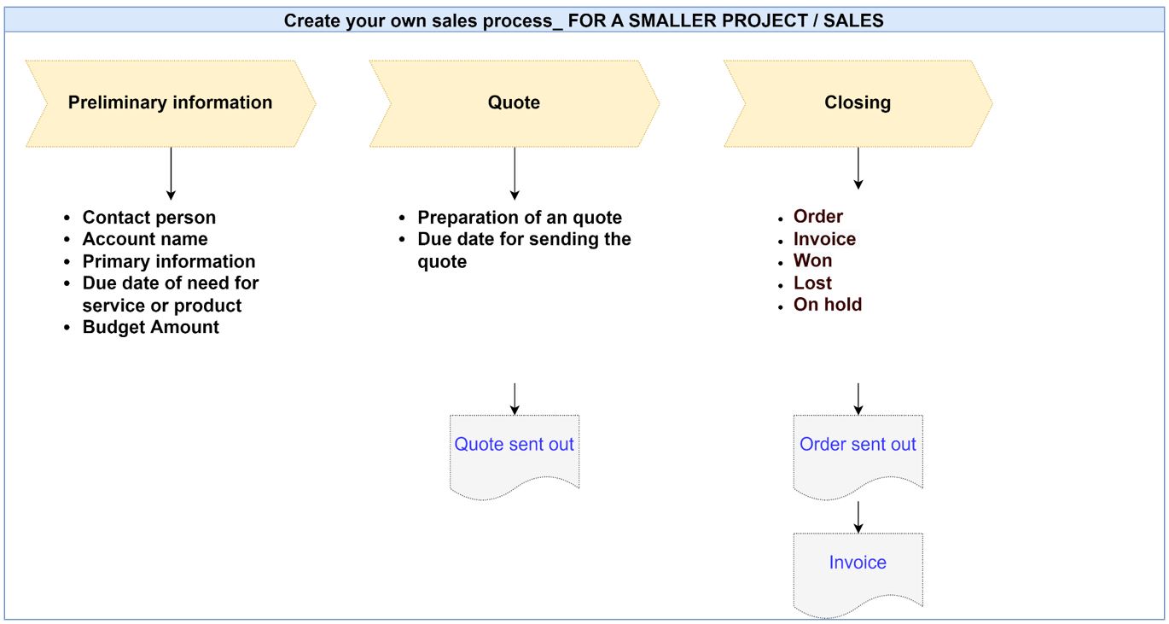Screen dimensions: 1169x624
Task: Click the Order sent out document shape
Action: point(858,457)
